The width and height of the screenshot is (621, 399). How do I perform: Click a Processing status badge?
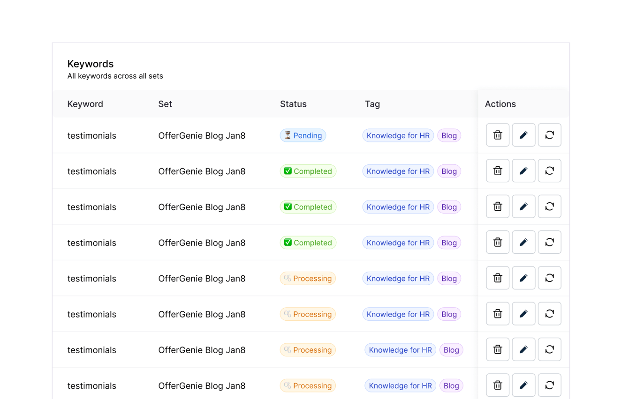click(308, 278)
